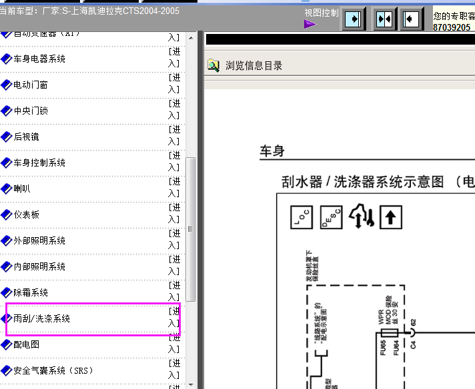Click the book icon beside 配电图
The height and width of the screenshot is (389, 475).
click(x=7, y=344)
